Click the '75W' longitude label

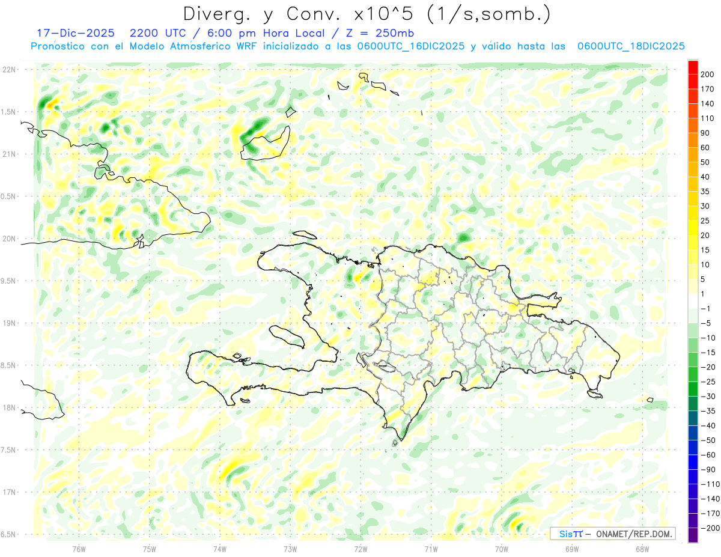tap(149, 549)
